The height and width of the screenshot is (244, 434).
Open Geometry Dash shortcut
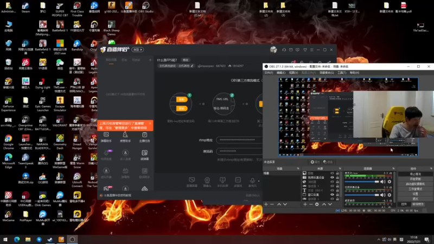[x=60, y=142]
